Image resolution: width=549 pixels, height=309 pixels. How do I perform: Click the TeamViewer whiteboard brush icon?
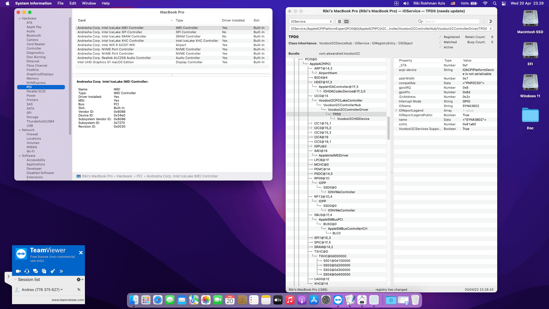coord(53,271)
